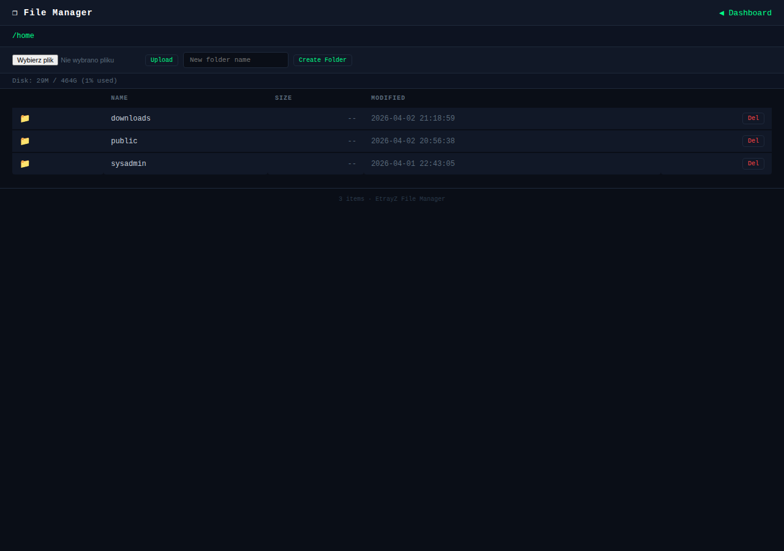Click the back arrow beside Dashboard
784x551 pixels.
722,12
